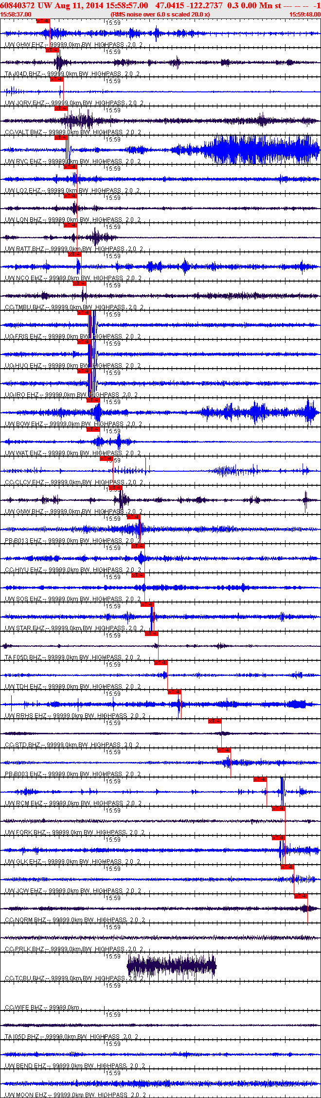This screenshot has width=321, height=1098.
Task: Select the red pick marker on the UW FORK trace
Action: pos(279,809)
